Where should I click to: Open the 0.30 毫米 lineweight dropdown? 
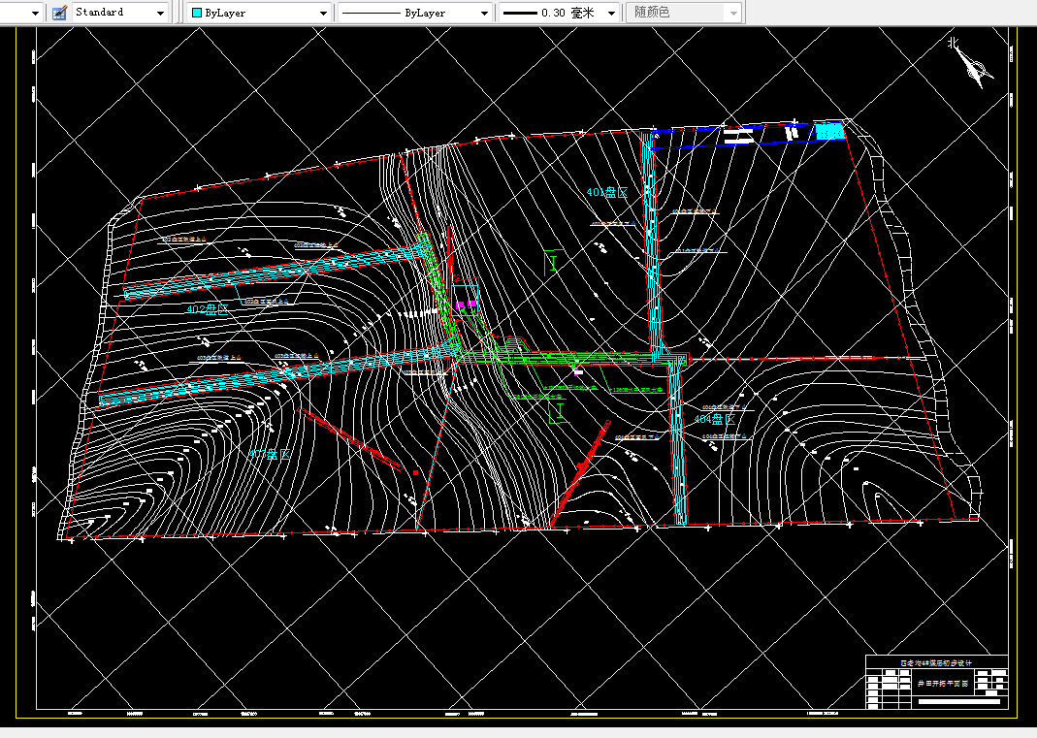559,13
